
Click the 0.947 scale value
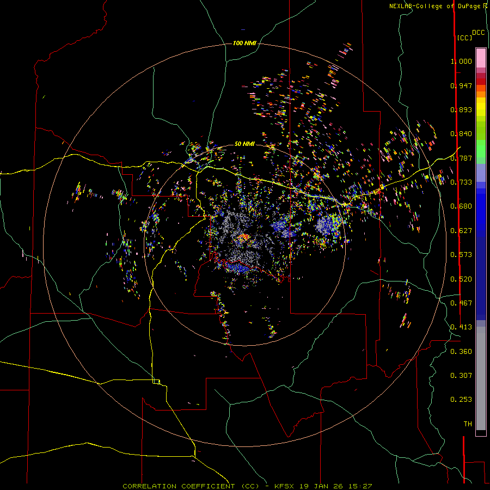click(x=461, y=85)
